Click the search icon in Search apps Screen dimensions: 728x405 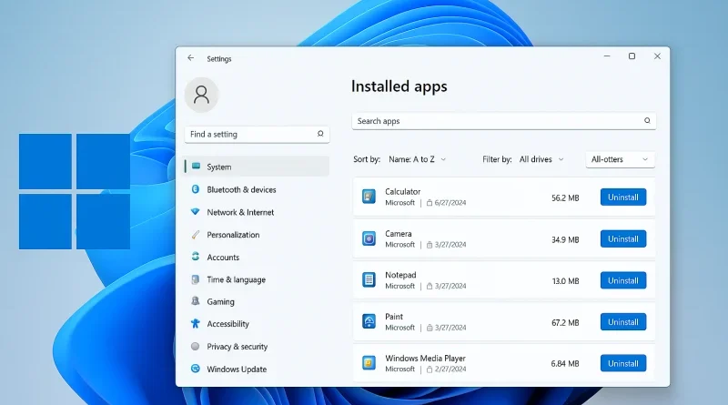click(x=647, y=121)
